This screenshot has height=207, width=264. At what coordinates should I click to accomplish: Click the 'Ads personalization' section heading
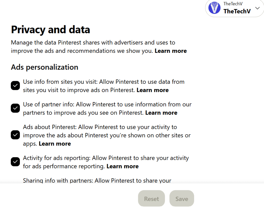45,67
